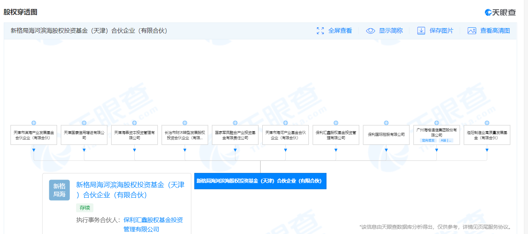Select node 保利汇鑫股权基金投资管理有限公司 in chart
This screenshot has height=234, width=528.
click(x=336, y=135)
